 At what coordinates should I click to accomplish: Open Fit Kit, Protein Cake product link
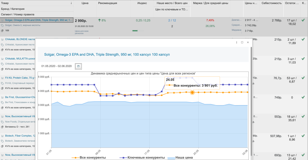[x=20, y=78]
